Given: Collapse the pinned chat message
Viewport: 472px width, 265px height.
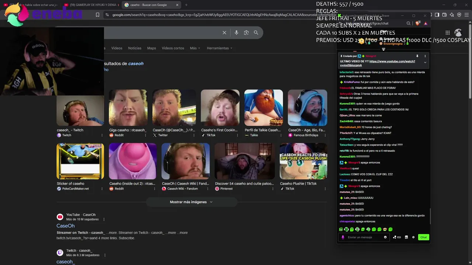Looking at the screenshot, I should [425, 63].
